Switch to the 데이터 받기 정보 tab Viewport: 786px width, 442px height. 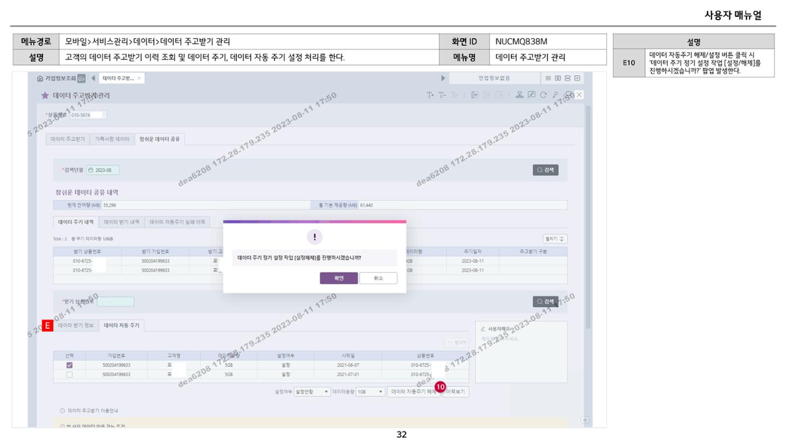coord(77,325)
